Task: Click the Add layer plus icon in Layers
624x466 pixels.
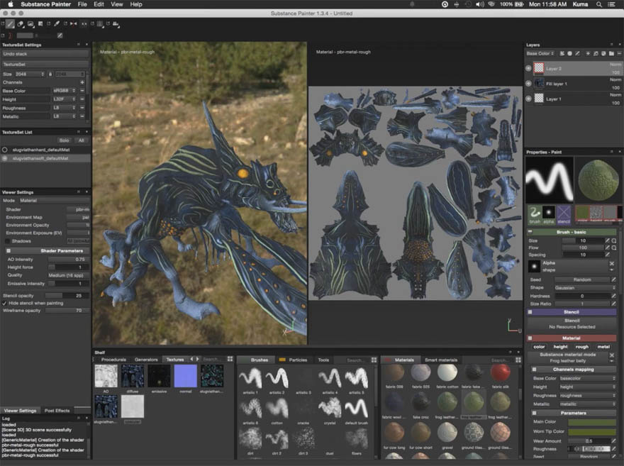Action: (588, 53)
